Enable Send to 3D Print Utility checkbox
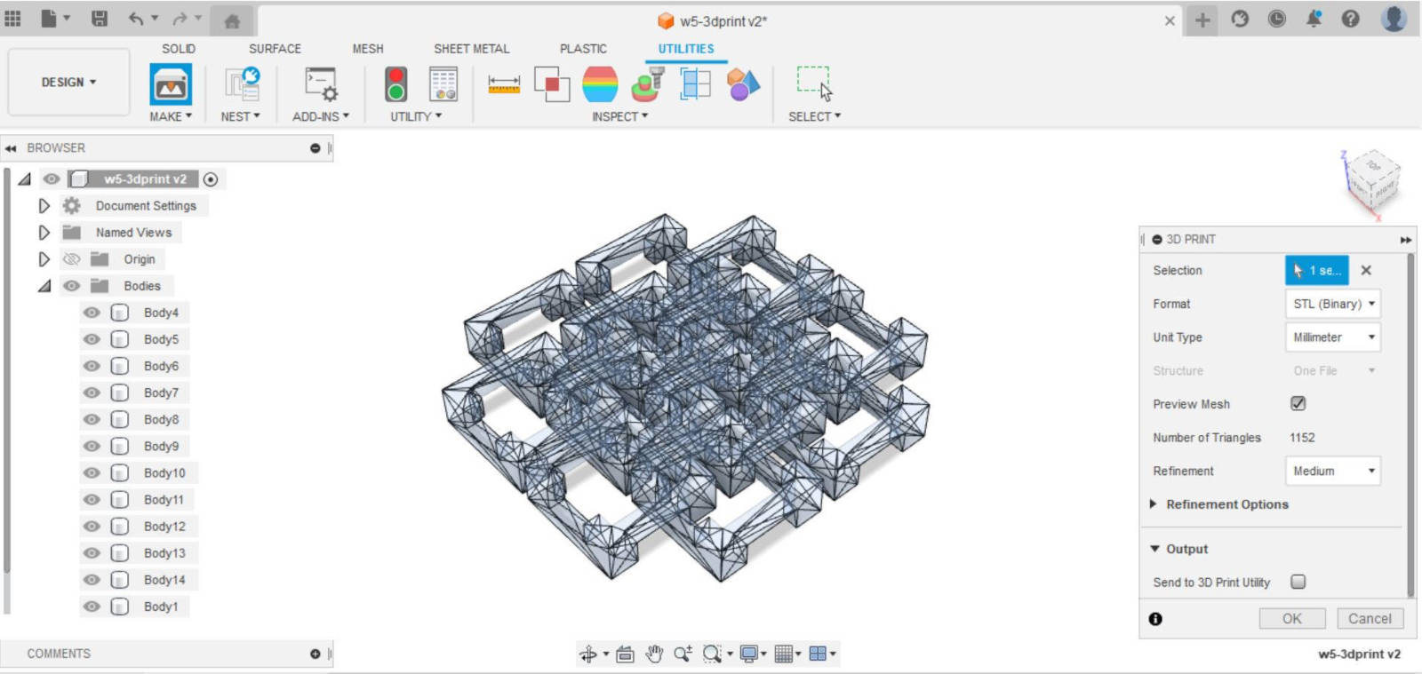 (1298, 582)
